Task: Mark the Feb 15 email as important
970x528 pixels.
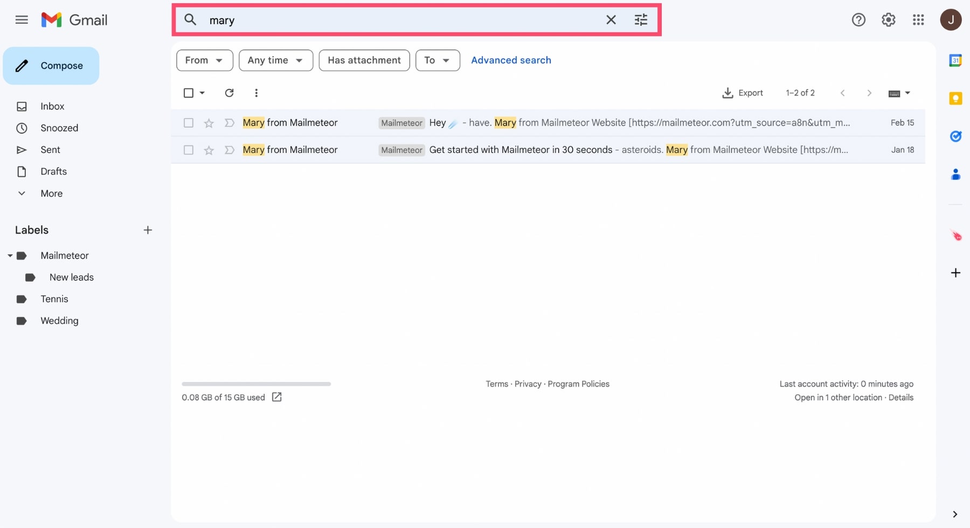Action: [229, 123]
